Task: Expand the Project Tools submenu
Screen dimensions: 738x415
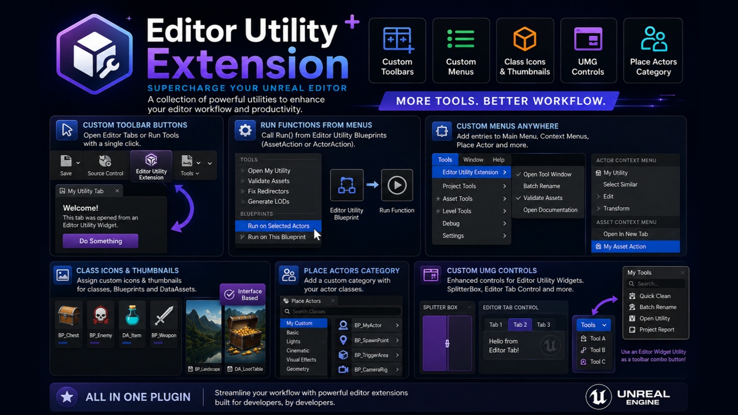Action: (472, 186)
